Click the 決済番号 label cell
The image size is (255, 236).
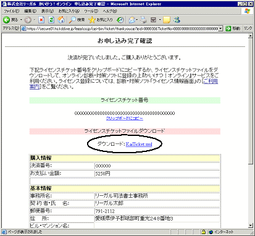click(x=62, y=166)
